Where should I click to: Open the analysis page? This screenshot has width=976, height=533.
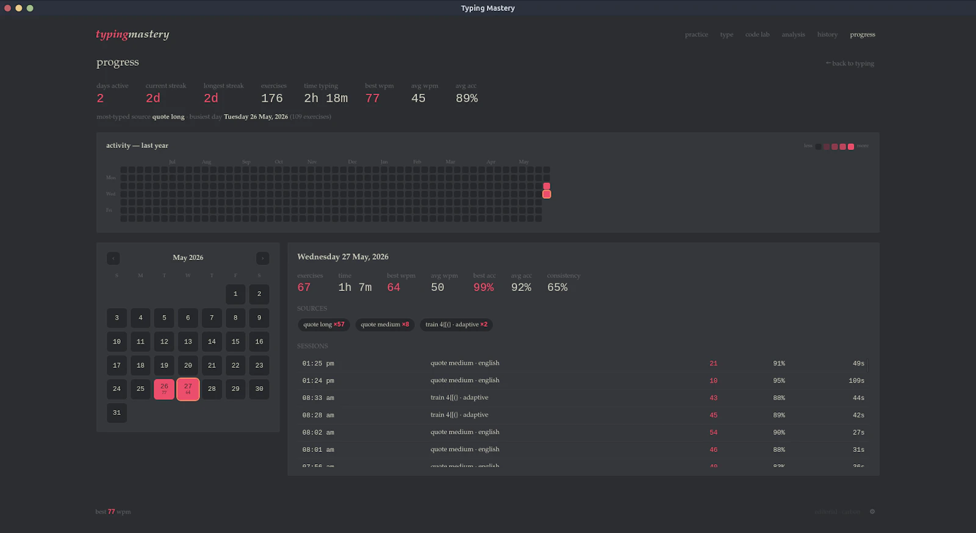[x=794, y=35]
